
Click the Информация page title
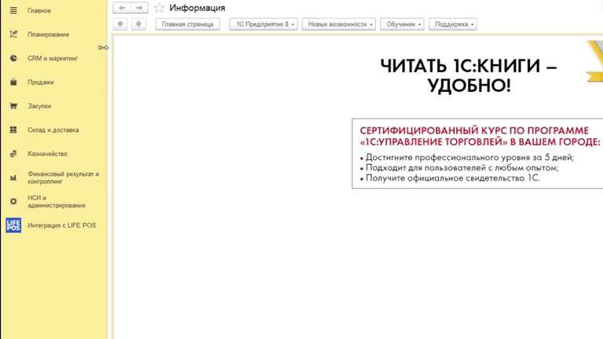pos(197,8)
